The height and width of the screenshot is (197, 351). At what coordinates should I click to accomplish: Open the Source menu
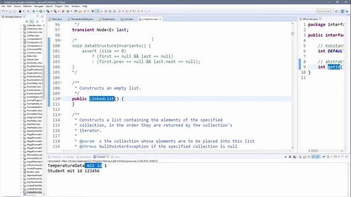[x=17, y=6]
